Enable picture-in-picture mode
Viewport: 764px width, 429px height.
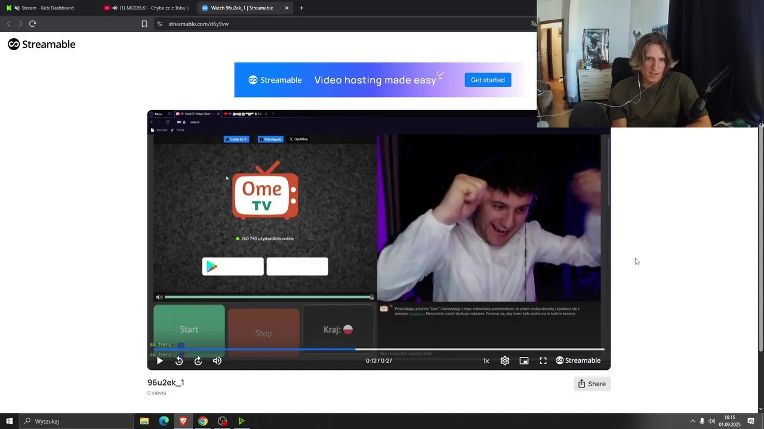(524, 360)
